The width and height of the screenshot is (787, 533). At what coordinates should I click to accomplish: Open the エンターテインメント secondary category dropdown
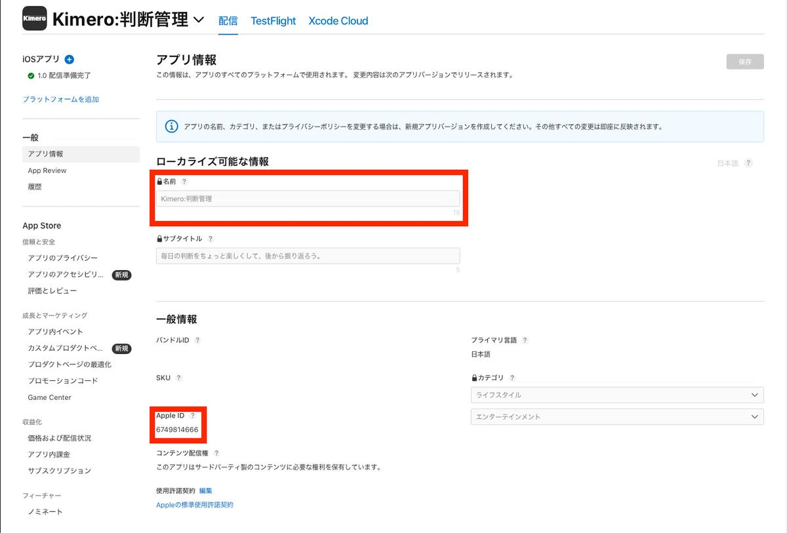617,417
